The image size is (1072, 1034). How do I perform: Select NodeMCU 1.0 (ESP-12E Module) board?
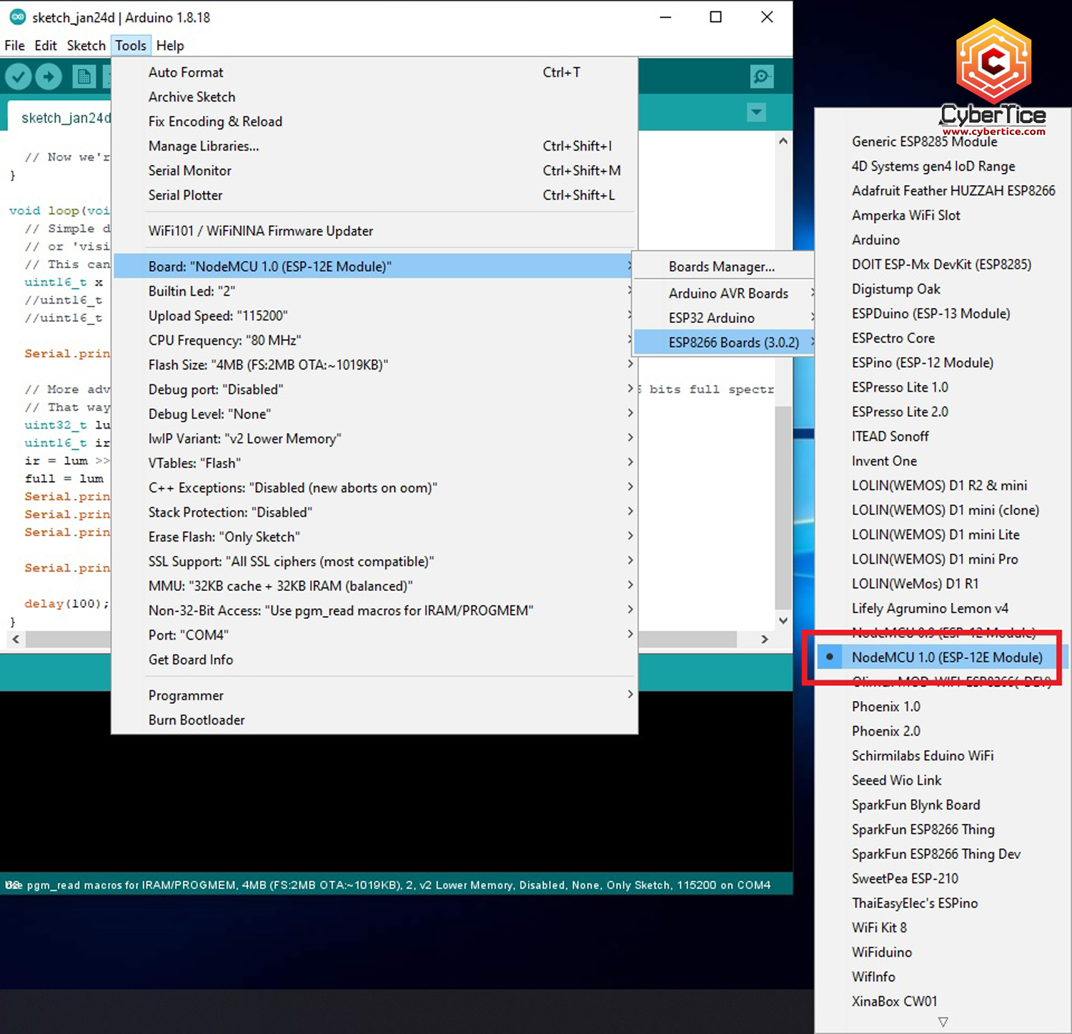coord(946,657)
